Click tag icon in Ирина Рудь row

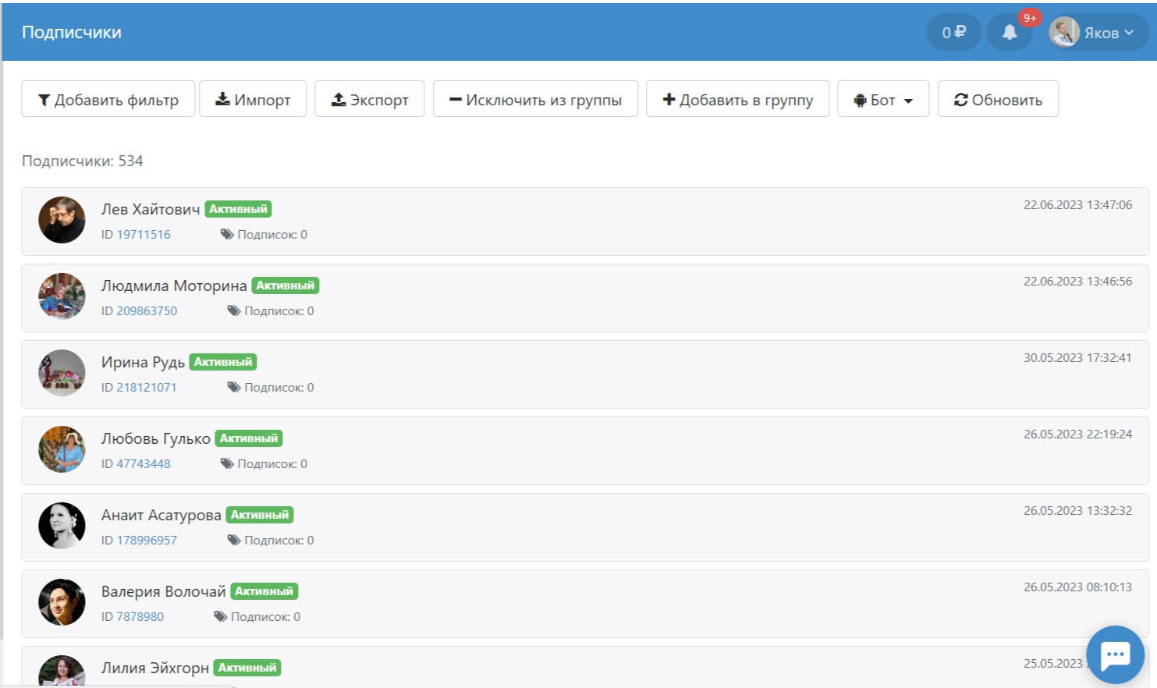click(x=234, y=387)
